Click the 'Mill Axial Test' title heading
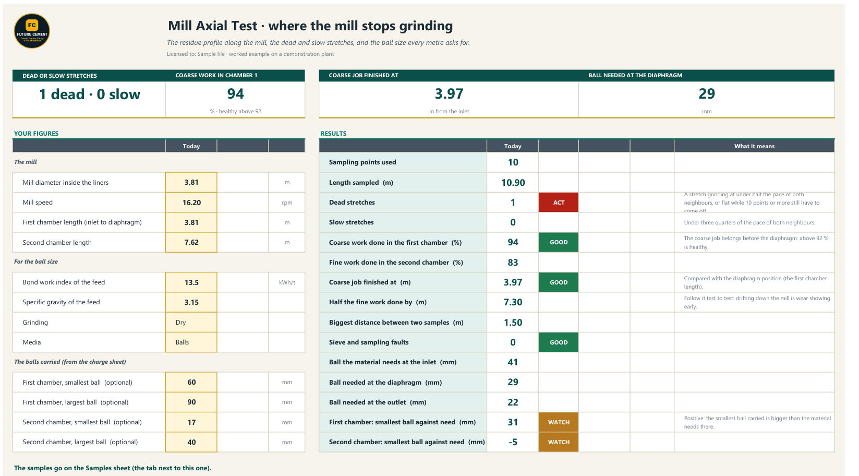This screenshot has height=476, width=859. (x=310, y=26)
